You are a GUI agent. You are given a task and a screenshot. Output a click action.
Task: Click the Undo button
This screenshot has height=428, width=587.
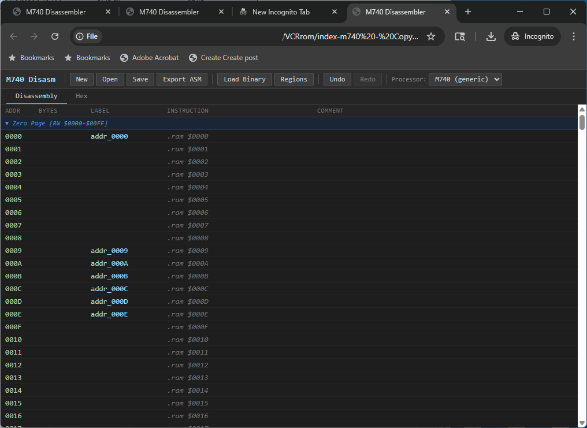(x=337, y=79)
